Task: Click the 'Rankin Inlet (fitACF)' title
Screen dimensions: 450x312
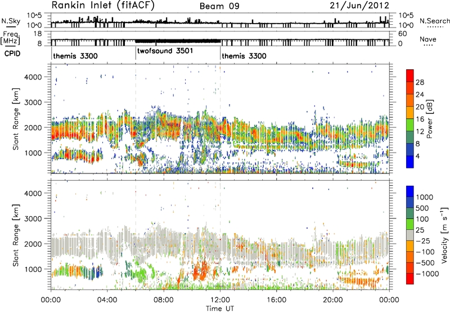Action: [103, 6]
